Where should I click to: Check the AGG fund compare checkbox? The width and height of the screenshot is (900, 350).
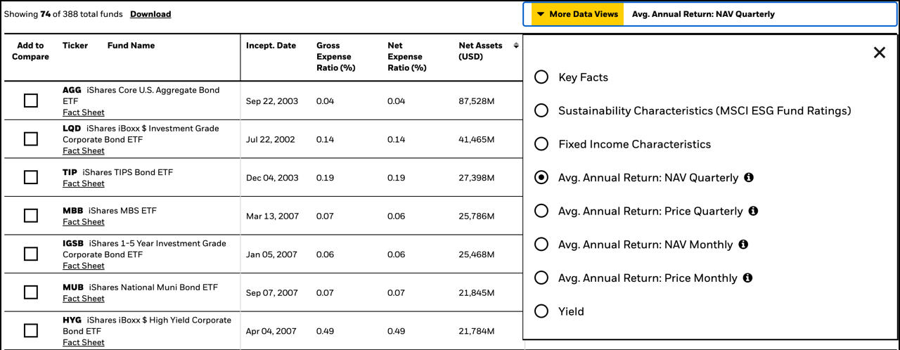(x=31, y=101)
